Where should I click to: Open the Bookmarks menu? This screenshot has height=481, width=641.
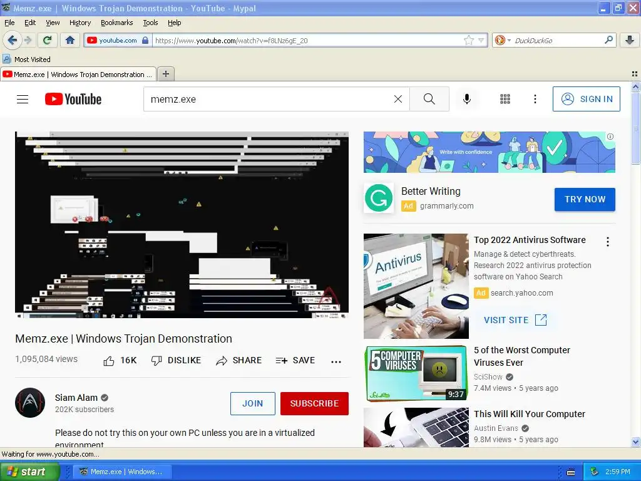pos(116,23)
